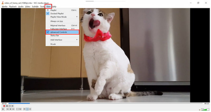Viewport: 211px width, 112px height.
Task: Stop the video playback
Action: click(11, 109)
